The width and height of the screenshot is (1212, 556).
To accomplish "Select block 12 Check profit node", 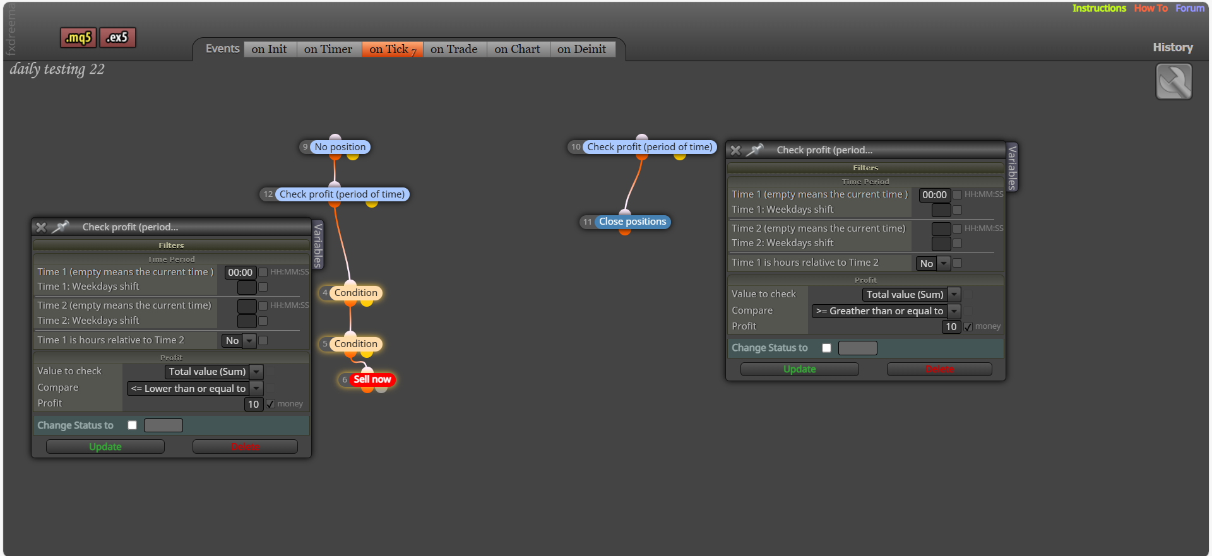I will (342, 194).
